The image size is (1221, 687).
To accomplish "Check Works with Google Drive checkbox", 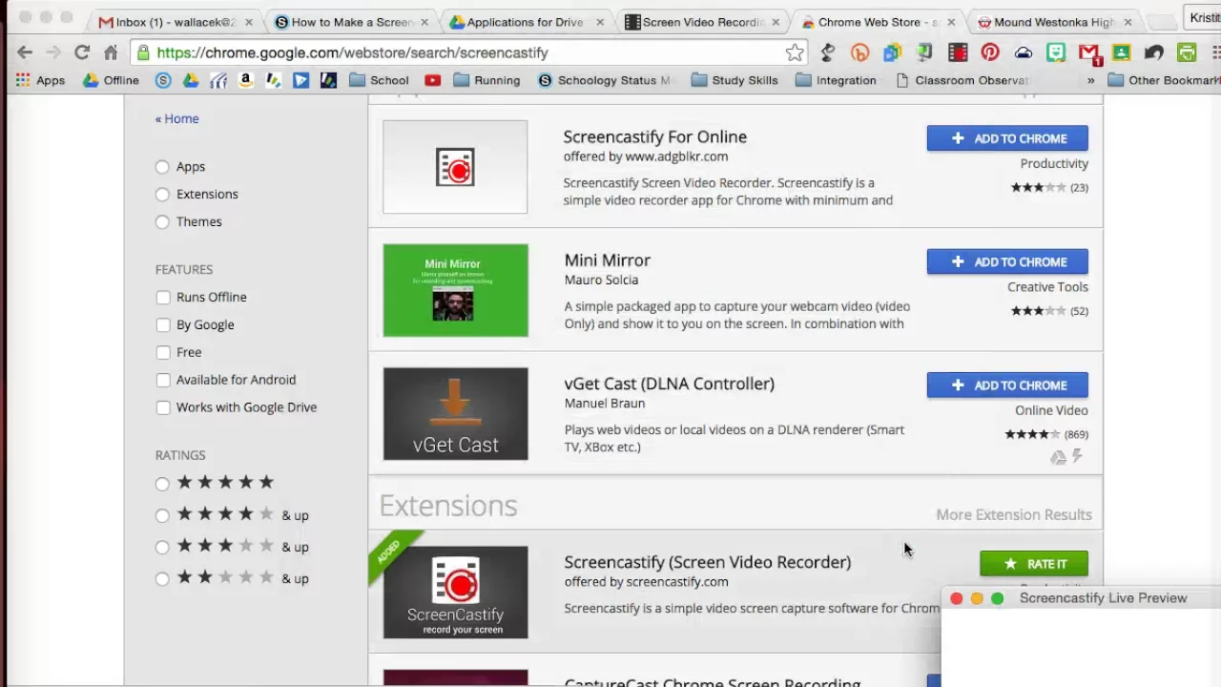I will pos(163,407).
